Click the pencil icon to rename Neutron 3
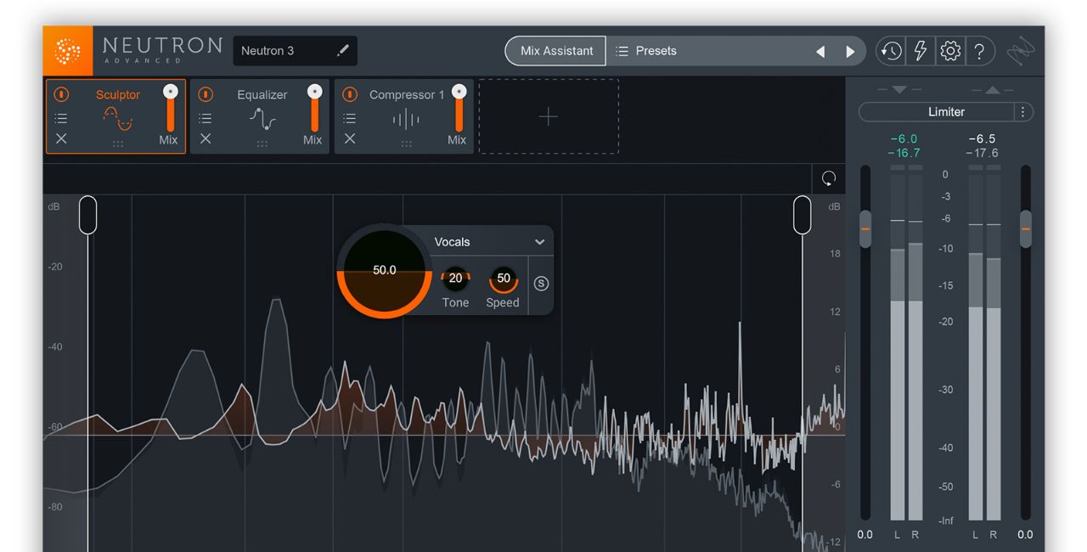 [x=343, y=50]
